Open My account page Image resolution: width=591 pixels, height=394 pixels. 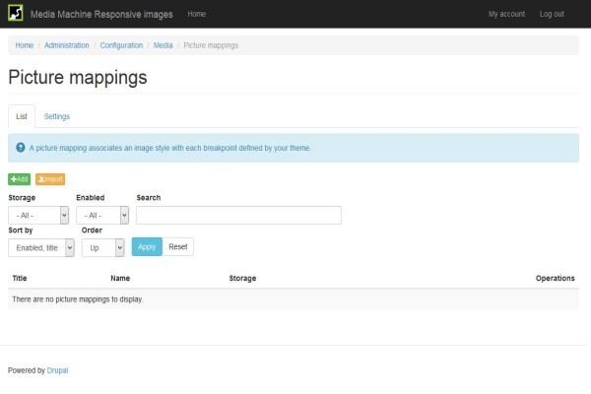click(506, 14)
